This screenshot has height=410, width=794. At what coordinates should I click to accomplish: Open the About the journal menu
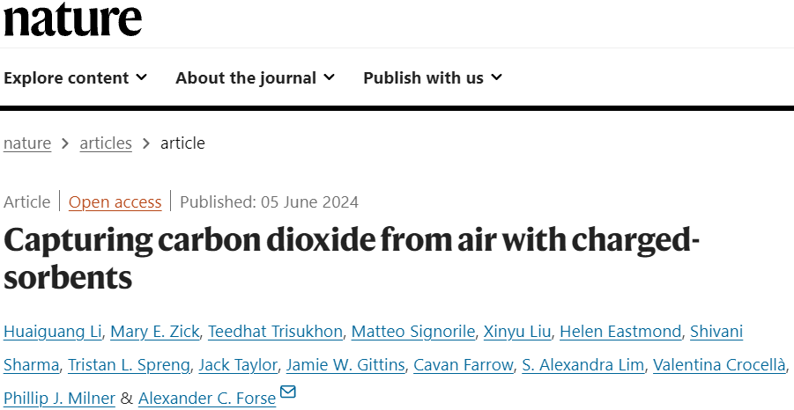pos(256,77)
